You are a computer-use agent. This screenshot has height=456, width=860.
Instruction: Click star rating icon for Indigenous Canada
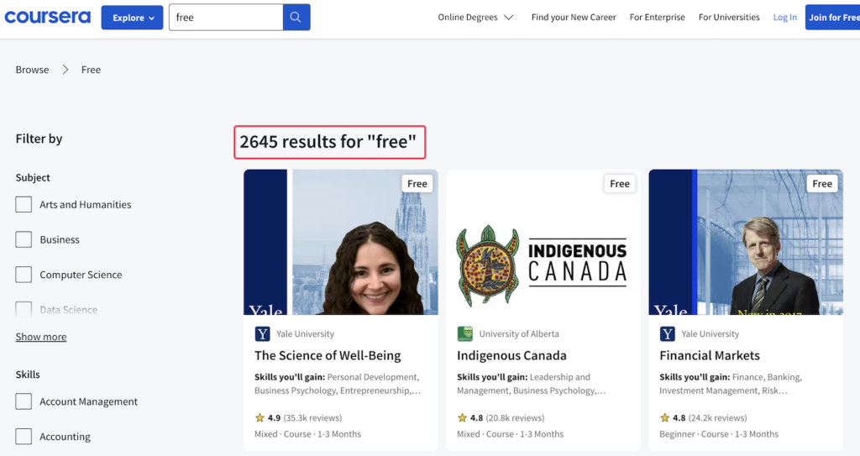point(463,417)
